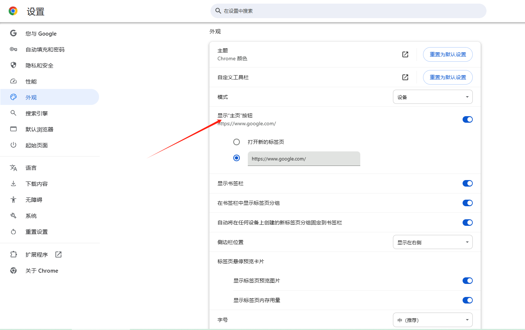This screenshot has width=525, height=330.
Task: Open 默认浏览器 settings section
Action: point(49,129)
